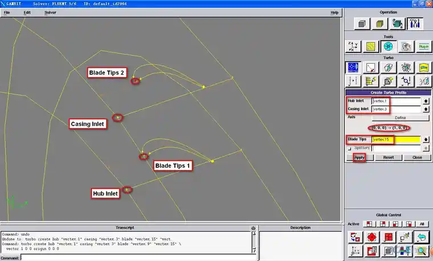The width and height of the screenshot is (433, 261).
Task: Select the blue Create Profile turbo icon
Action: tap(353, 68)
